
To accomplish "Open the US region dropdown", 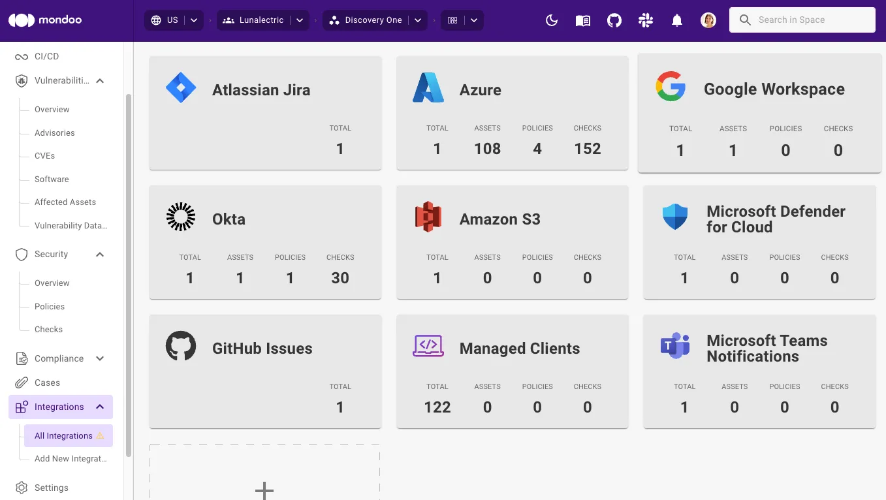I will pyautogui.click(x=194, y=20).
